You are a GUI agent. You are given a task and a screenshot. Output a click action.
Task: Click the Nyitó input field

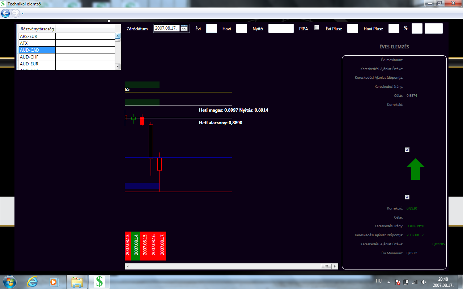[x=281, y=29]
